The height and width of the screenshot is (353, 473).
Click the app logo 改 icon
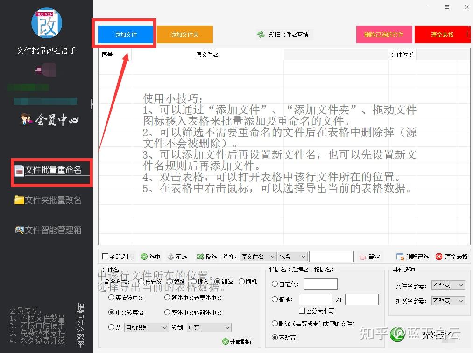coord(47,23)
